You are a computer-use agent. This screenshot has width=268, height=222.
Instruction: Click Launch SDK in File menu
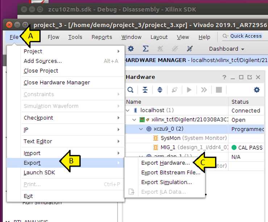click(x=39, y=172)
